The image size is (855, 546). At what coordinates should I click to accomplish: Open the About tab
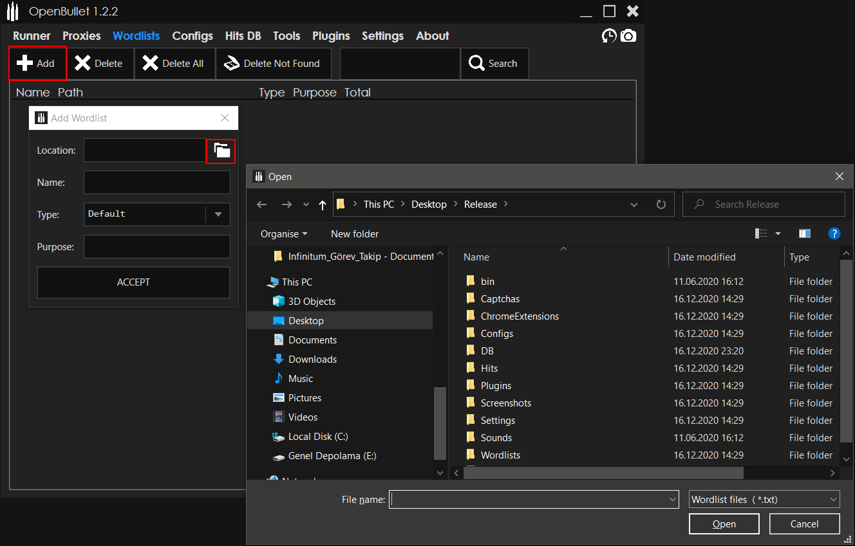(x=433, y=36)
